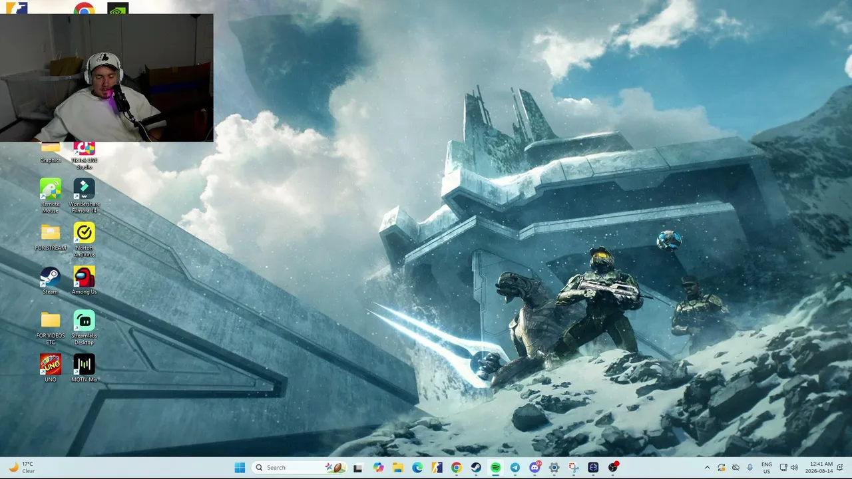Screen dimensions: 852x479
Task: Open Copilot from the taskbar
Action: tap(378, 468)
